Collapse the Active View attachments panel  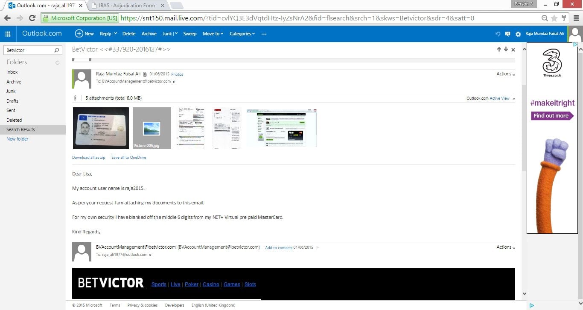coord(513,98)
